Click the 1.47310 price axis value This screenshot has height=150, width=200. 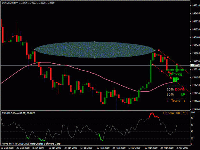tap(196, 5)
